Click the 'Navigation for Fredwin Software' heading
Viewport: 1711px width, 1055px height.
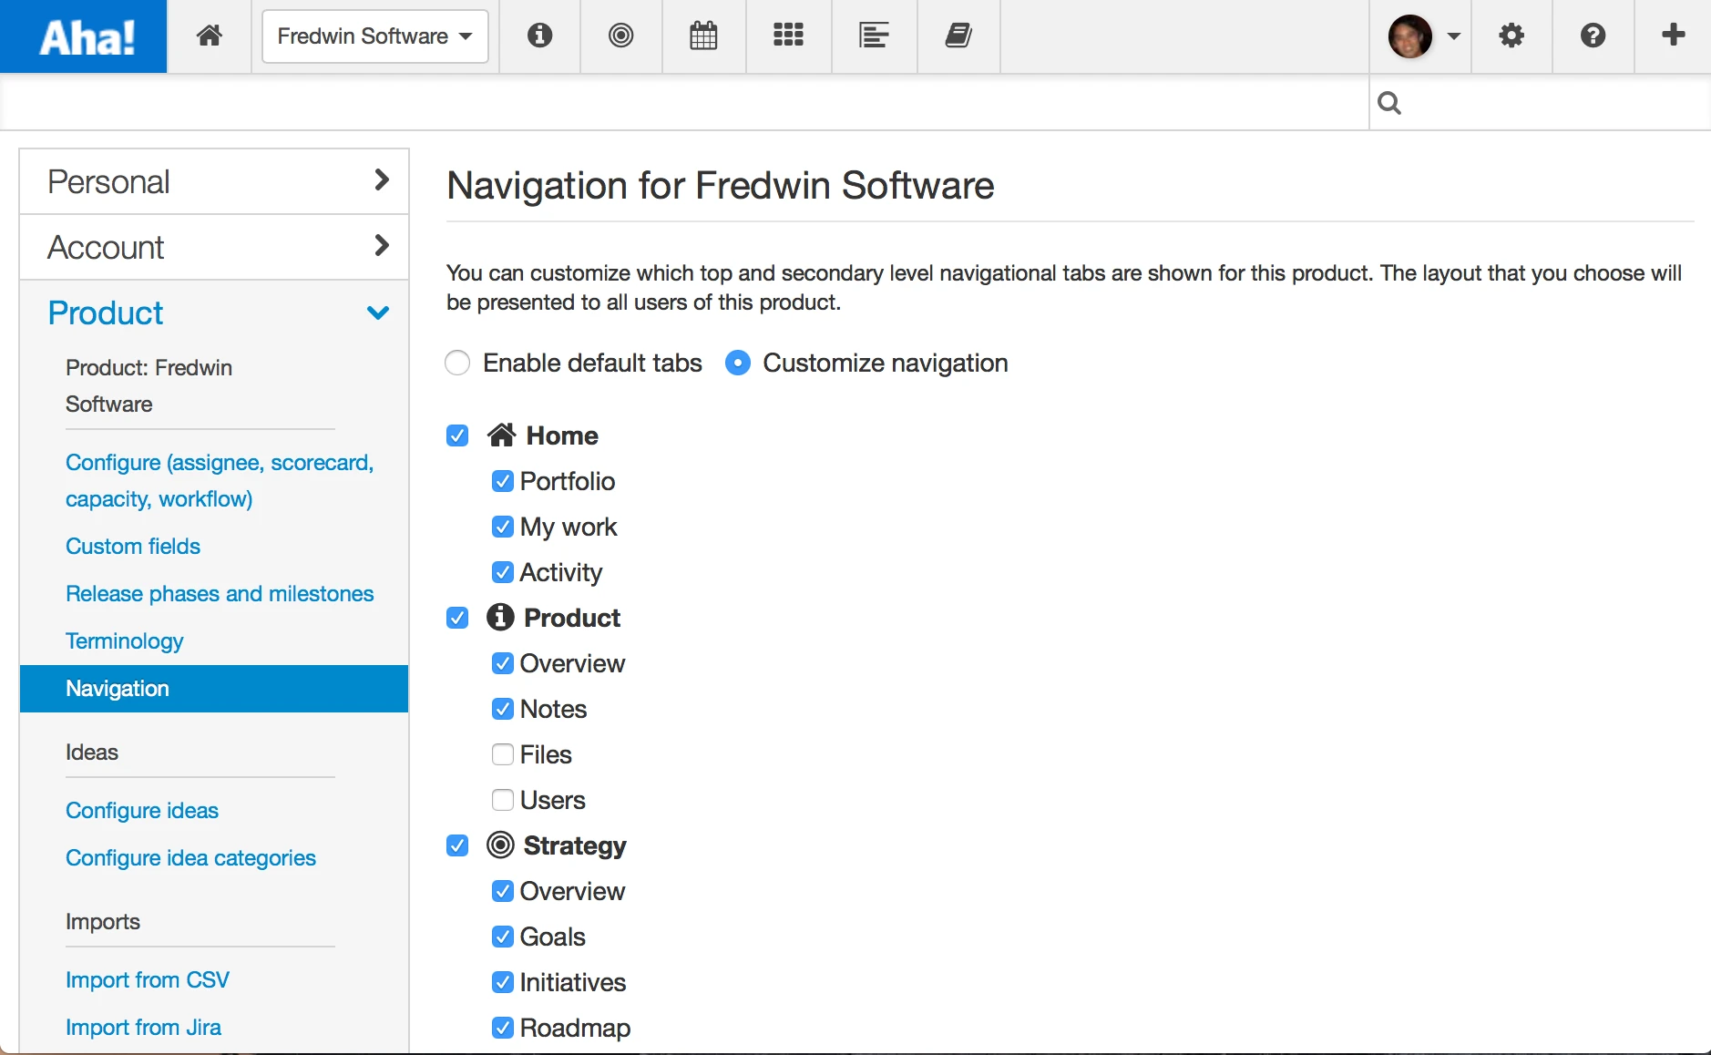721,186
